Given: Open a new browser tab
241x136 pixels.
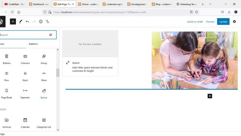Looking at the screenshot, I should point(203,4).
